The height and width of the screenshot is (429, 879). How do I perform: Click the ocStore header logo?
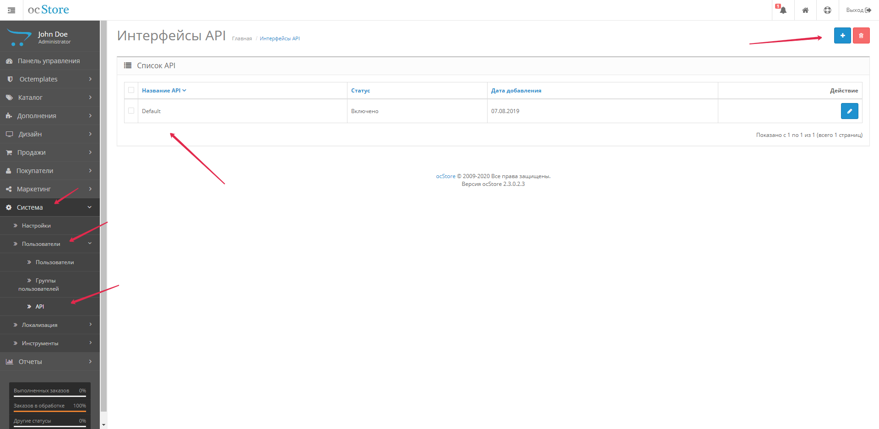[48, 10]
